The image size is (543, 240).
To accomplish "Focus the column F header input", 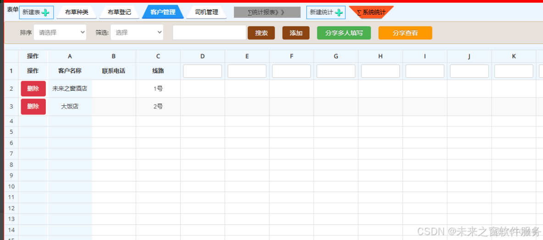I will [x=292, y=71].
